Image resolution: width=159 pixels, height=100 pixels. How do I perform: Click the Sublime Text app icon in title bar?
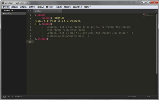tap(3, 3)
